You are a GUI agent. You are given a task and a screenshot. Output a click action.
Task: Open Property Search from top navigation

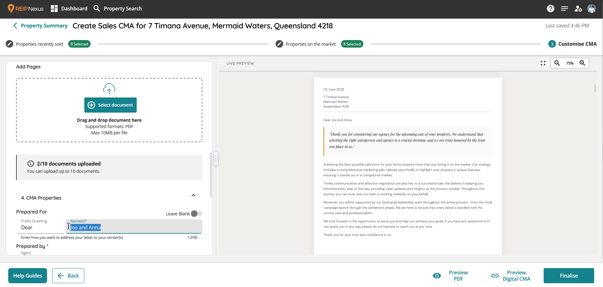click(x=123, y=9)
